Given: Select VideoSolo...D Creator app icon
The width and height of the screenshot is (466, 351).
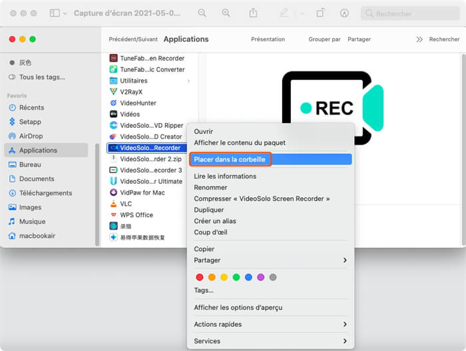Looking at the screenshot, I should (x=113, y=137).
